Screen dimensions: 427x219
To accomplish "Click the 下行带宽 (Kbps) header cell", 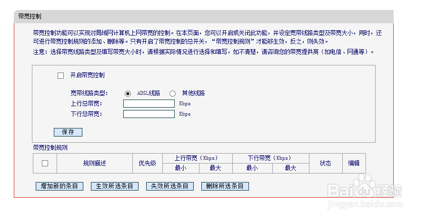I will click(271, 158).
